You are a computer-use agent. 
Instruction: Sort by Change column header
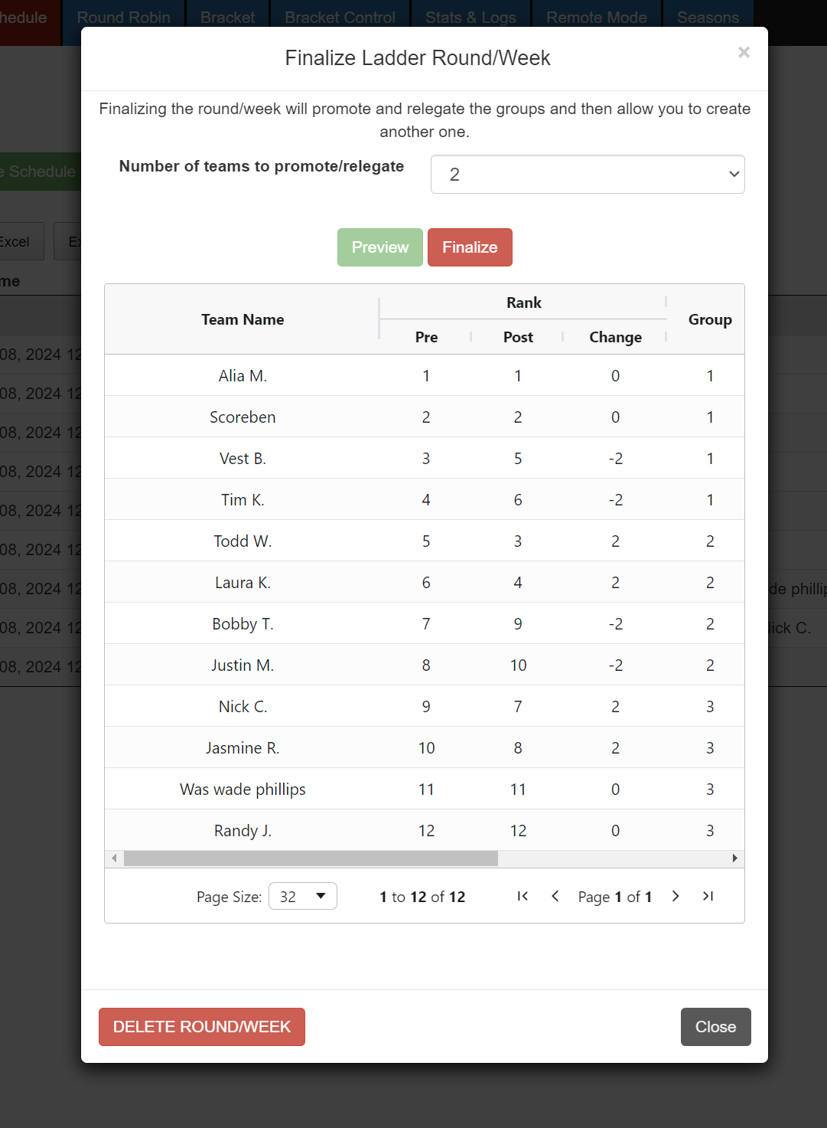click(x=615, y=337)
